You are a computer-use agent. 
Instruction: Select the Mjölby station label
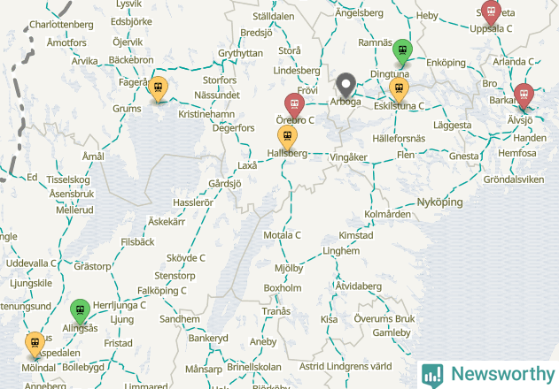289,268
